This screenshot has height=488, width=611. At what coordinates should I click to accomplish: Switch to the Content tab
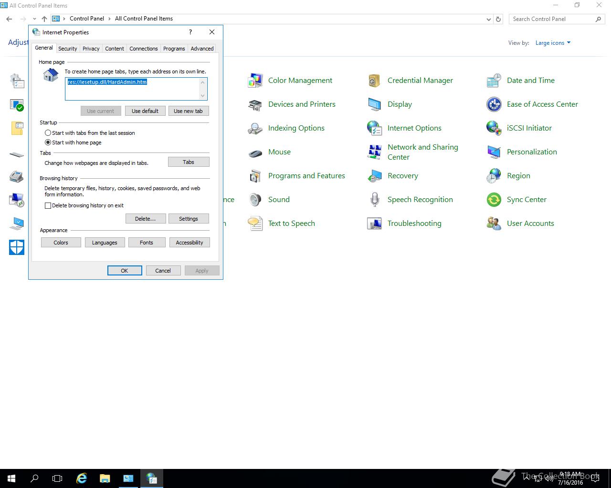(115, 49)
